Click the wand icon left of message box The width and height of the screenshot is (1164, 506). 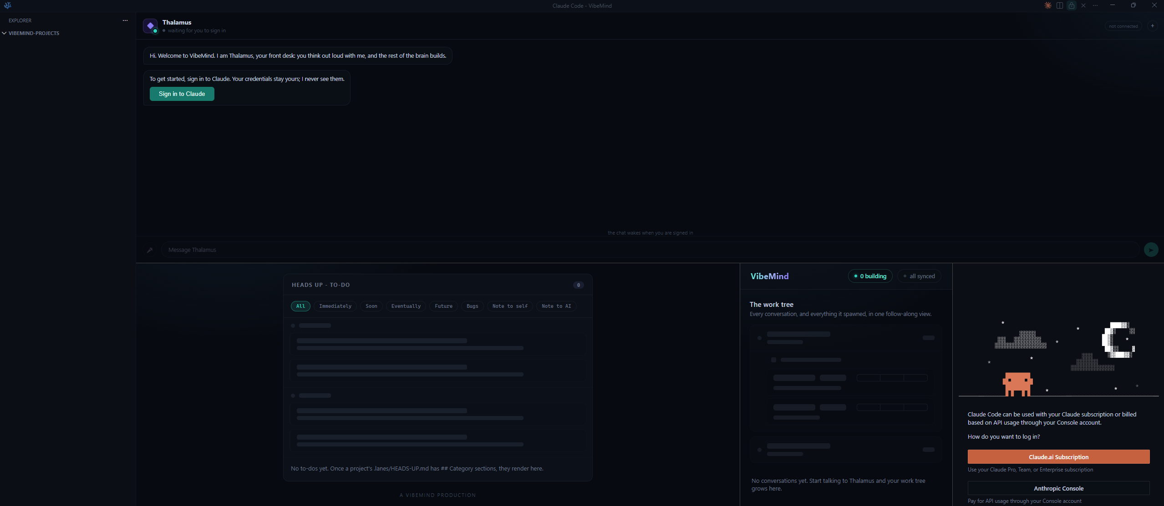pos(149,250)
